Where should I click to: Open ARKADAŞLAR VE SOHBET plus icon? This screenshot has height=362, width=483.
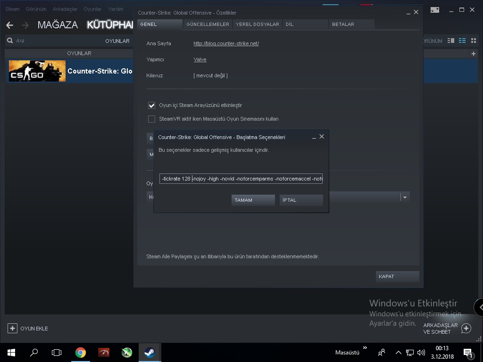466,329
